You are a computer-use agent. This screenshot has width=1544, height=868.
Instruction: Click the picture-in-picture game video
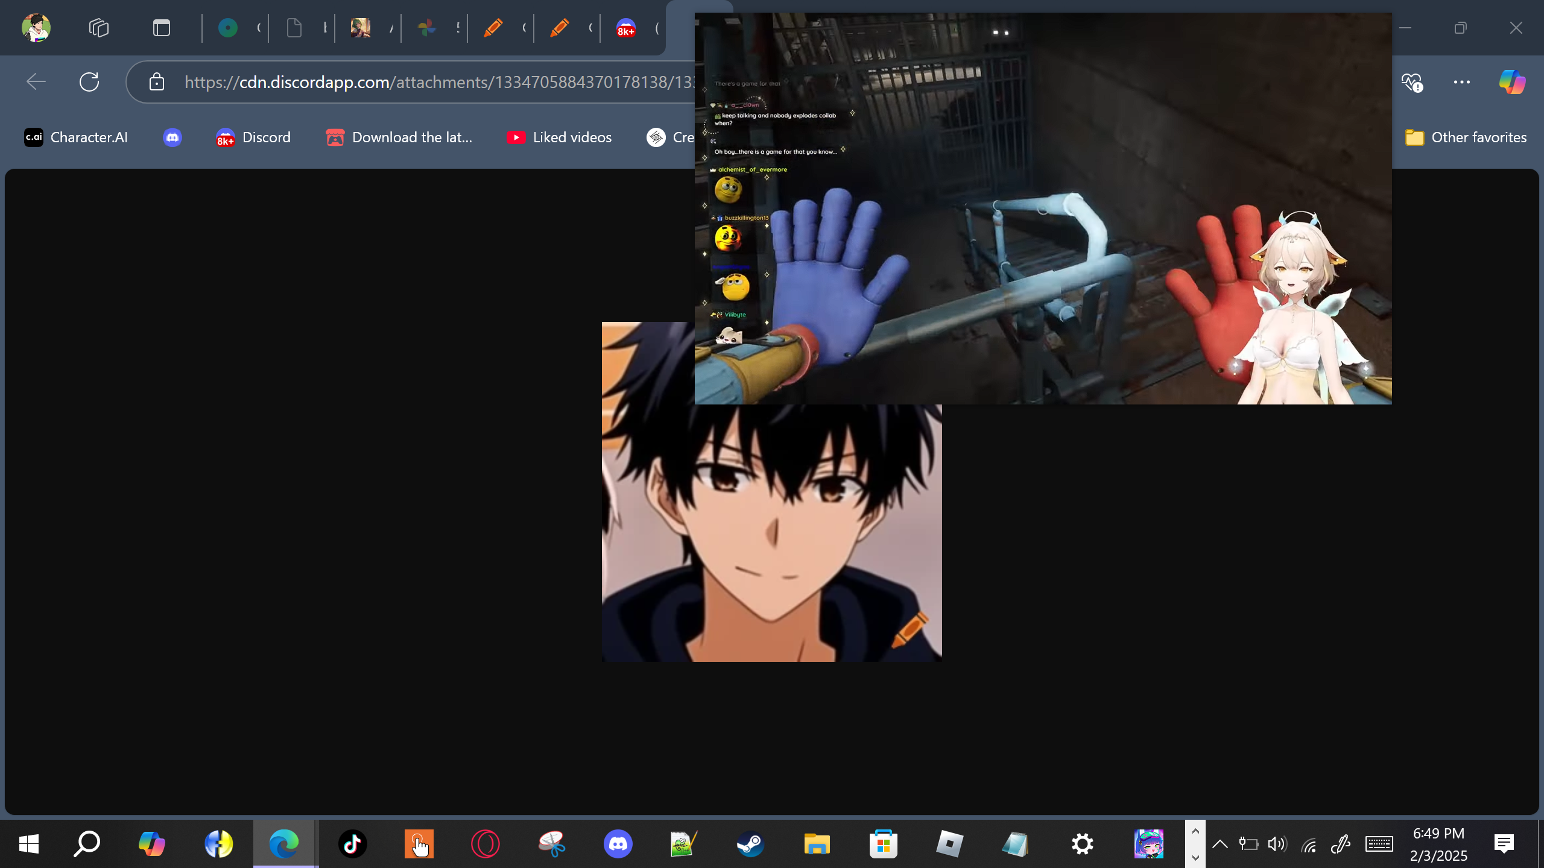pyautogui.click(x=1043, y=209)
